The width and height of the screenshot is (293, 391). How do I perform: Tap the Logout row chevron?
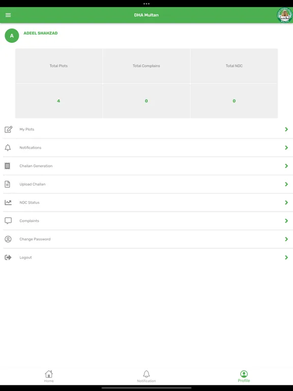click(286, 257)
